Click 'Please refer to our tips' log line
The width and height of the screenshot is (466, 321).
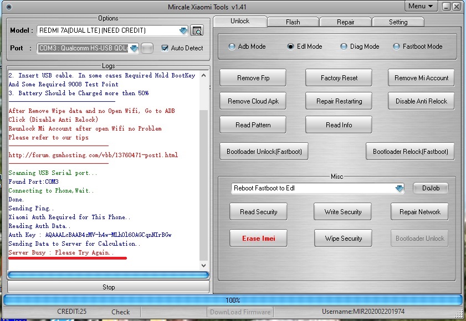48,137
